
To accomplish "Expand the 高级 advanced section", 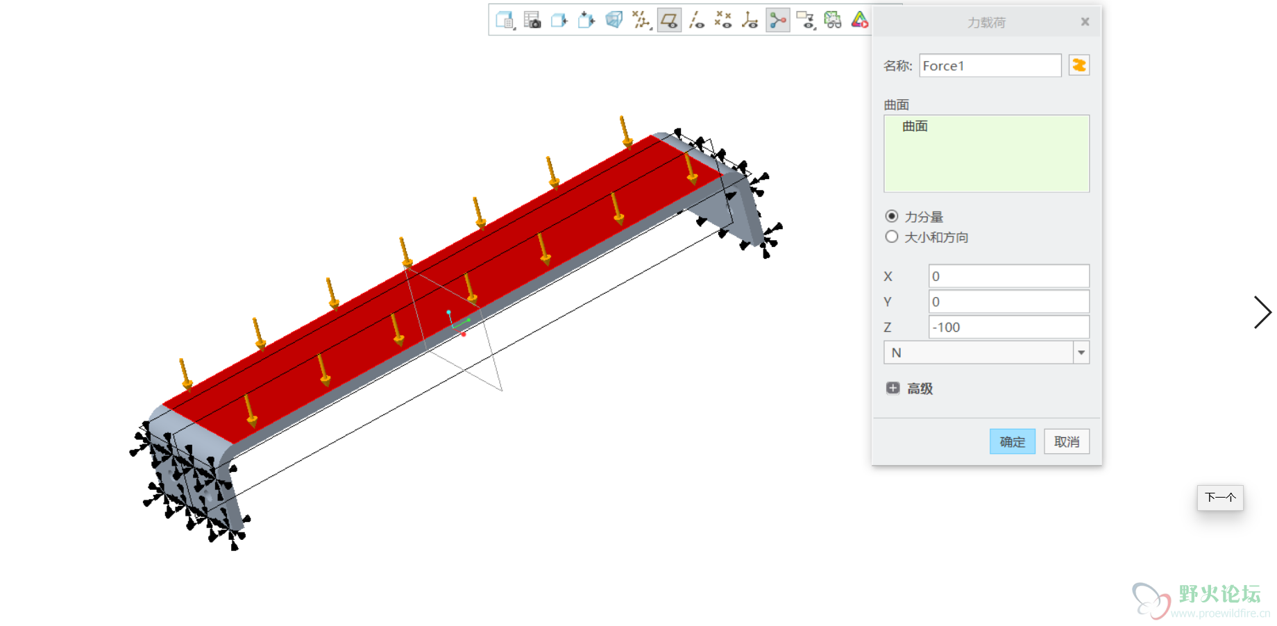I will tap(893, 388).
